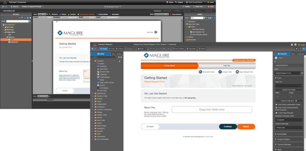Select the Email row in Composer Structure
This screenshot has width=306, height=151.
coord(16,40)
